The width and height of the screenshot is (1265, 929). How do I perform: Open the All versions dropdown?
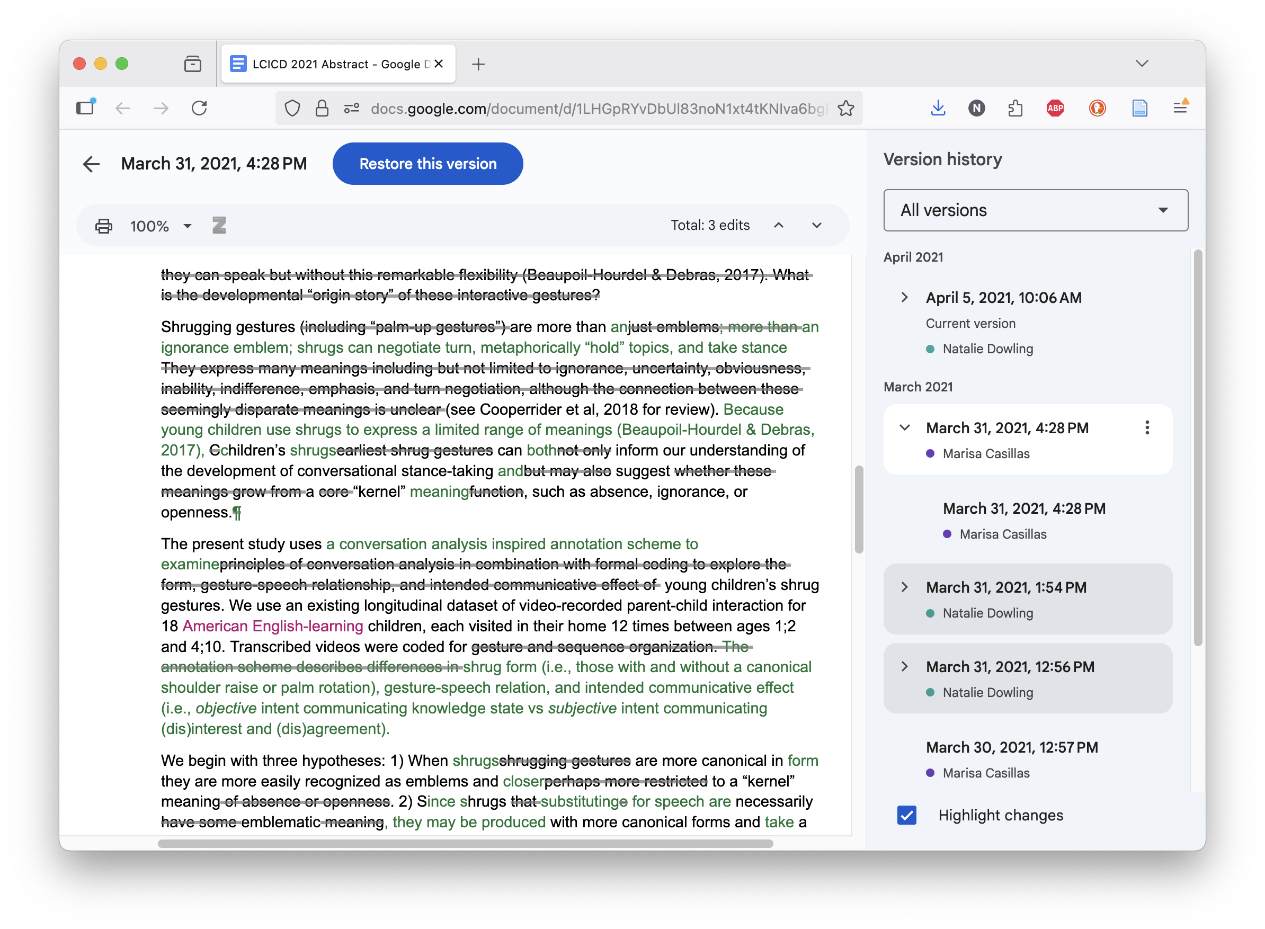(x=1036, y=210)
